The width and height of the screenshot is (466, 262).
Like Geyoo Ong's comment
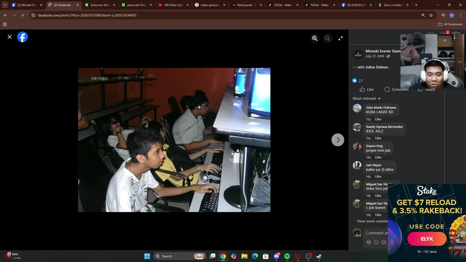[378, 158]
